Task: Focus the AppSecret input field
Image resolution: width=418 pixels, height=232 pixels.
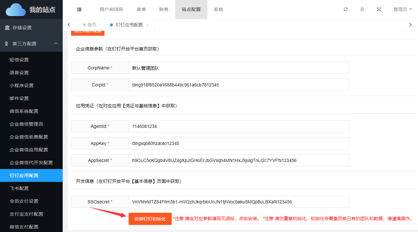Action: pos(238,160)
